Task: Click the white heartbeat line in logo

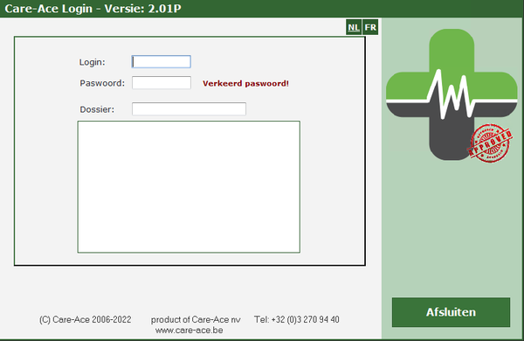Action: point(452,94)
